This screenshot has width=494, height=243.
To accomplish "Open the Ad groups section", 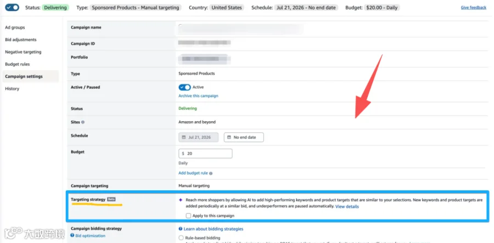I will point(15,27).
